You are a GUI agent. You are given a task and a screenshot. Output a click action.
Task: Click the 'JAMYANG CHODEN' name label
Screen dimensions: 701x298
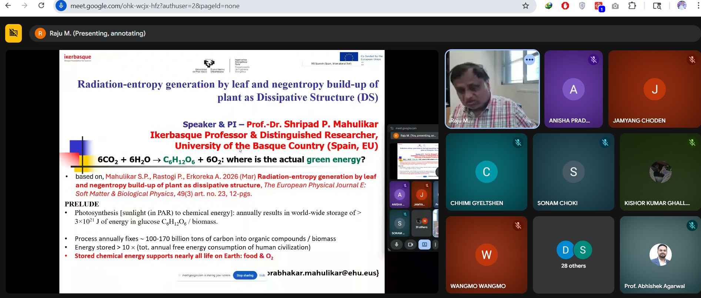[x=639, y=121]
